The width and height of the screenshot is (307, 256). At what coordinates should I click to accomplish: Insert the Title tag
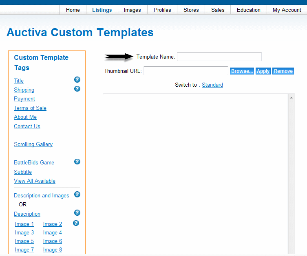19,81
